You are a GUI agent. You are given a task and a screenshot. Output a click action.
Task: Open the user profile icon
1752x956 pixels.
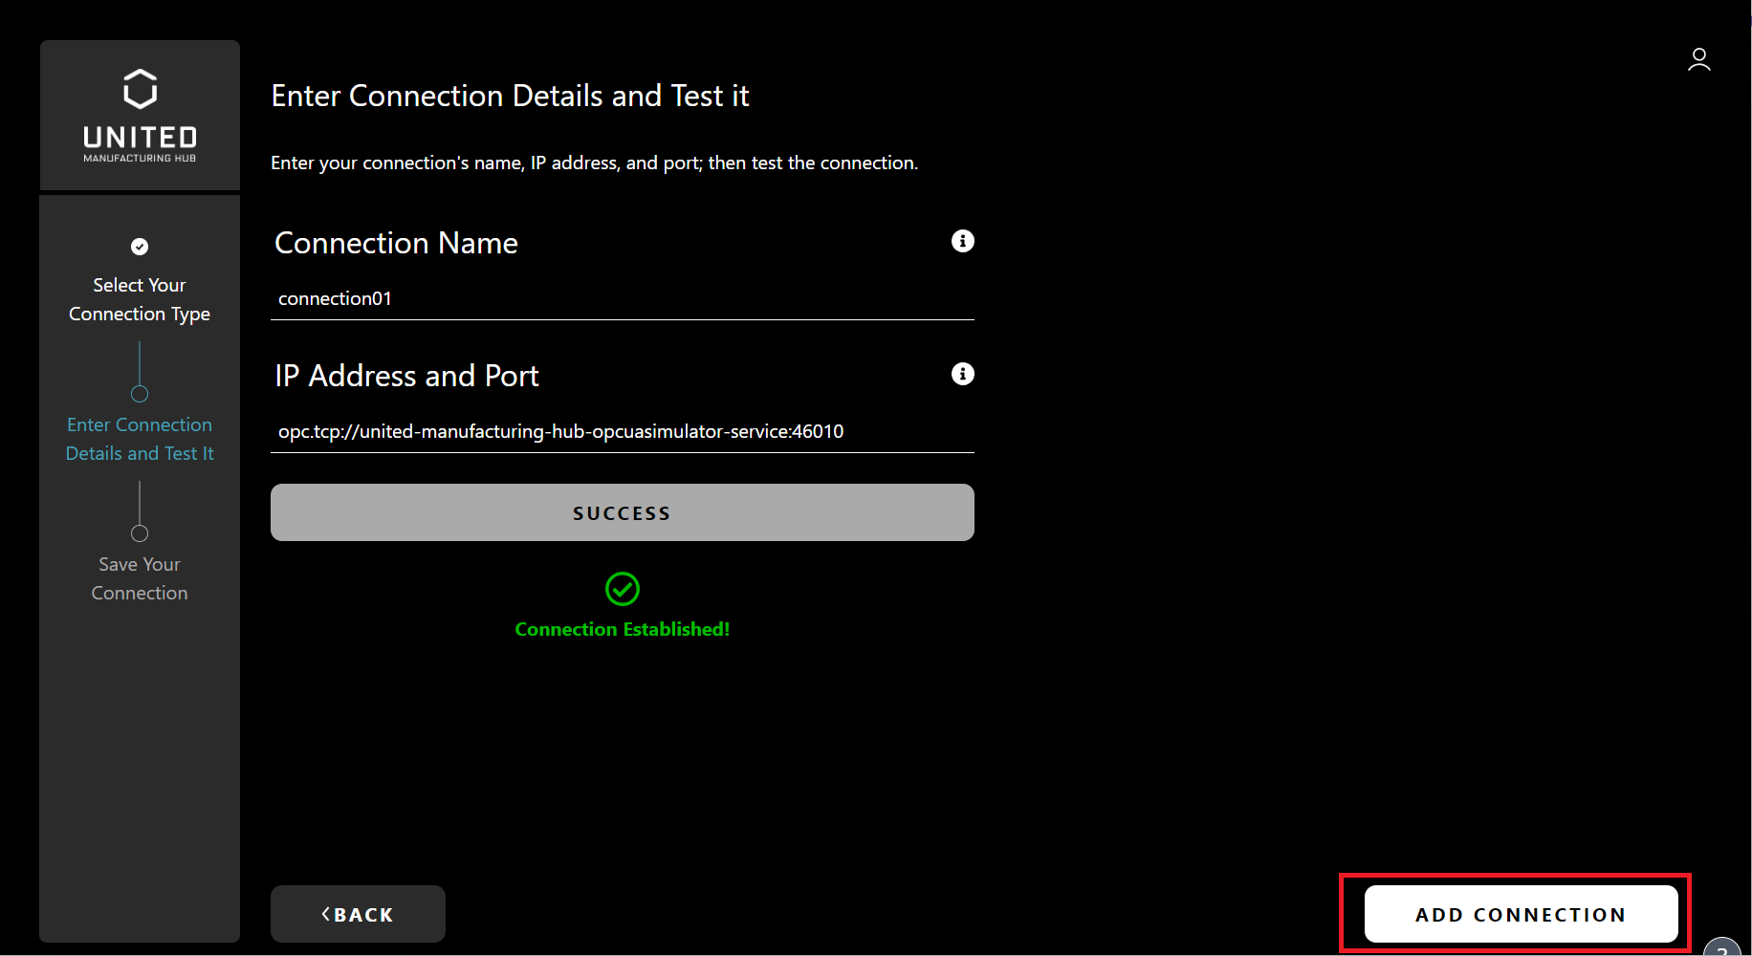point(1698,60)
